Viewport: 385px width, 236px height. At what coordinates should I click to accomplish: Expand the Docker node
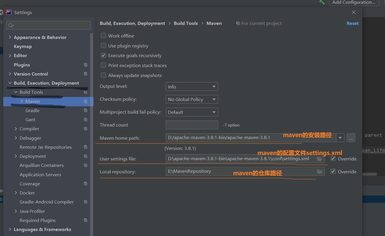pos(16,193)
